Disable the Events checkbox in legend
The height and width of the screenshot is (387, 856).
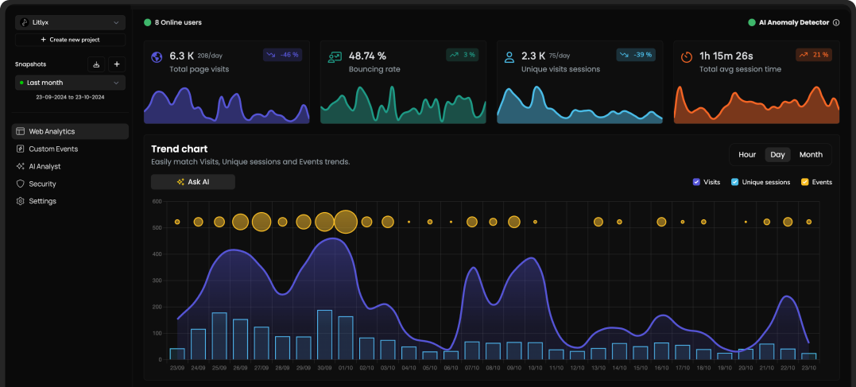[x=804, y=182]
